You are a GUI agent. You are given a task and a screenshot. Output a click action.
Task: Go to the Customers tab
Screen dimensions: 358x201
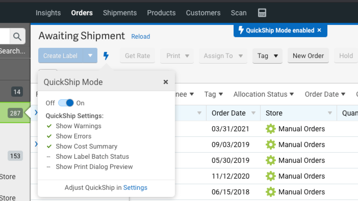[x=203, y=13]
